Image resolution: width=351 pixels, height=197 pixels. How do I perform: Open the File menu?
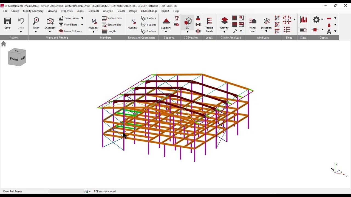pos(5,11)
